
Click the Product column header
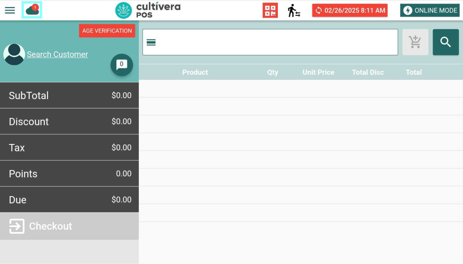click(x=195, y=72)
